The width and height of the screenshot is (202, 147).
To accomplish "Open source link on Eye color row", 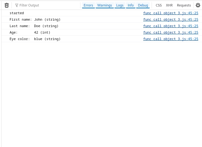I will click(171, 39).
